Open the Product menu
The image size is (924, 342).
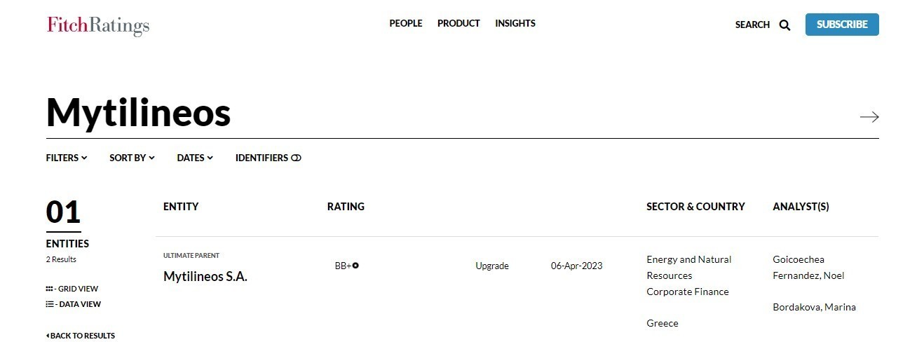point(458,23)
